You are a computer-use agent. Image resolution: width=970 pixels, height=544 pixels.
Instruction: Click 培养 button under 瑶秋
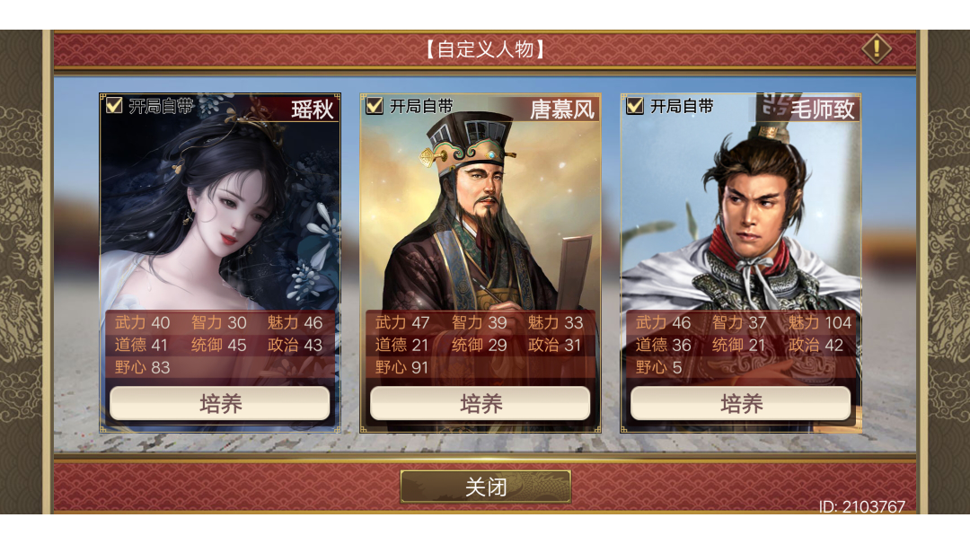(x=220, y=404)
